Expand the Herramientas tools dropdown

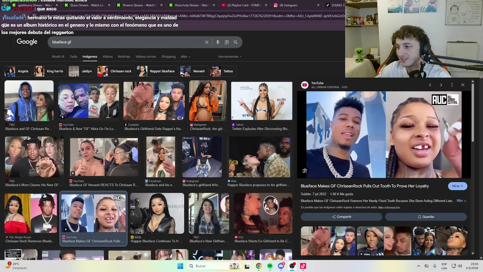[x=230, y=57]
